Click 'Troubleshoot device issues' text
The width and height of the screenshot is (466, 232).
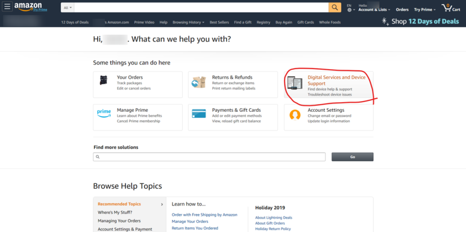click(x=330, y=94)
